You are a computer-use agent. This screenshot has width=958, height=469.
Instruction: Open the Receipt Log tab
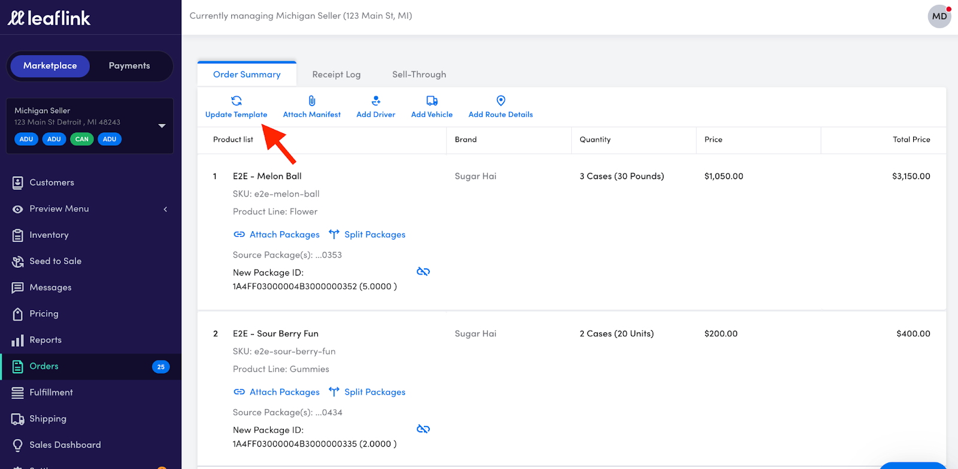click(336, 74)
